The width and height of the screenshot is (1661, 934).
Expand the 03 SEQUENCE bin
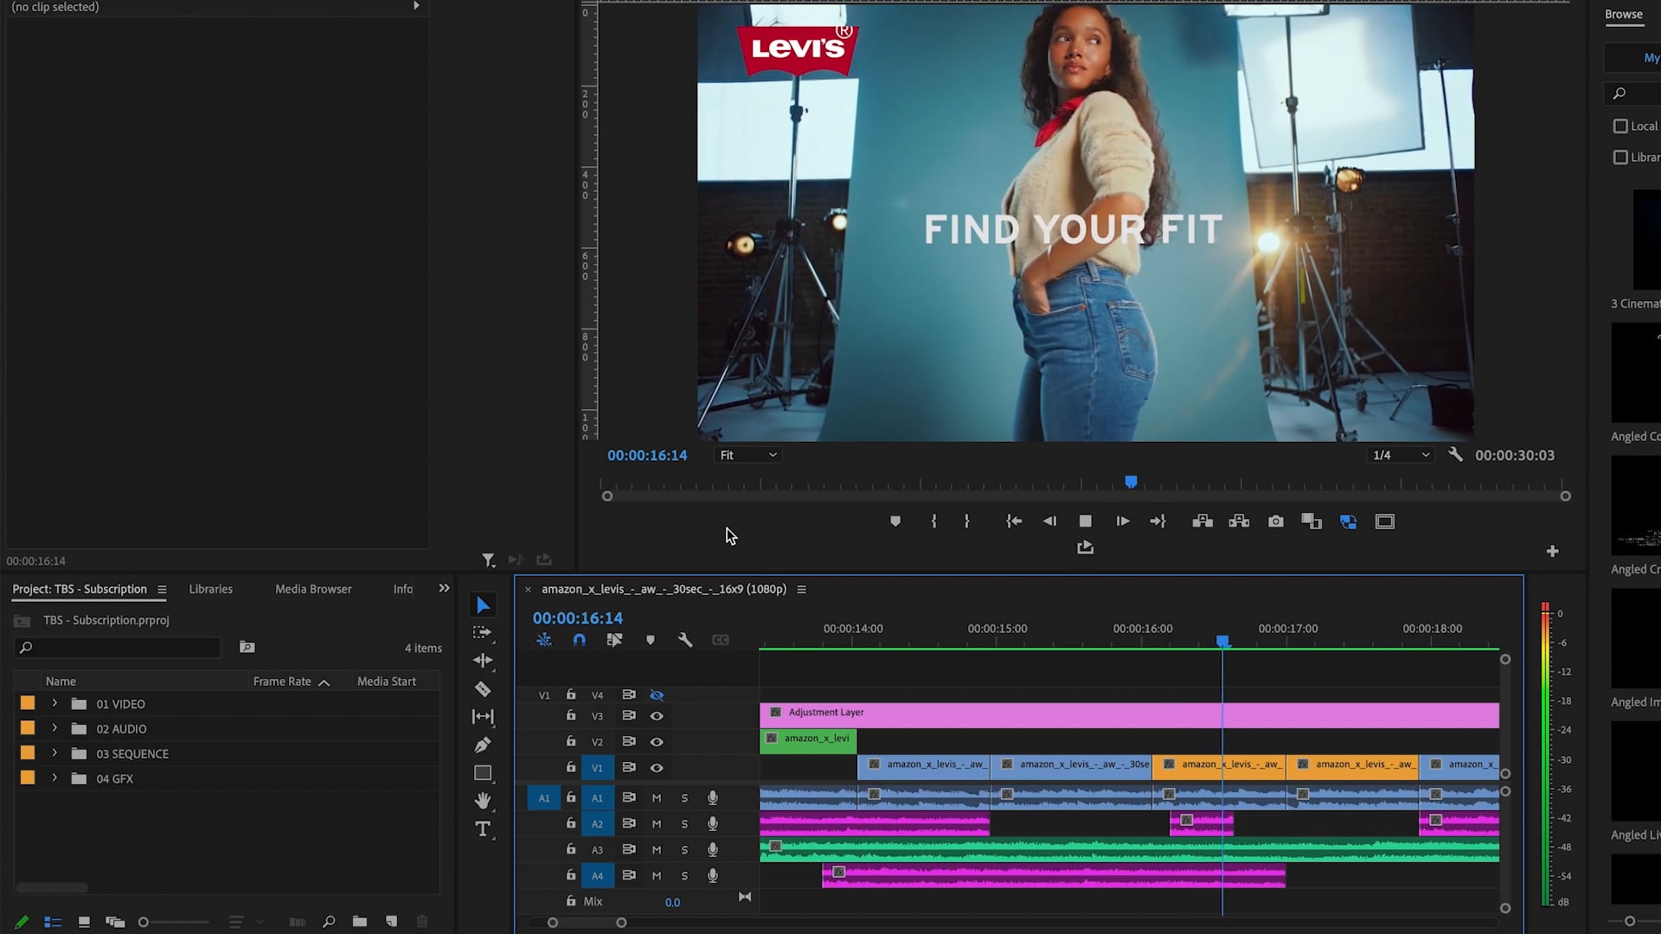[x=55, y=753]
